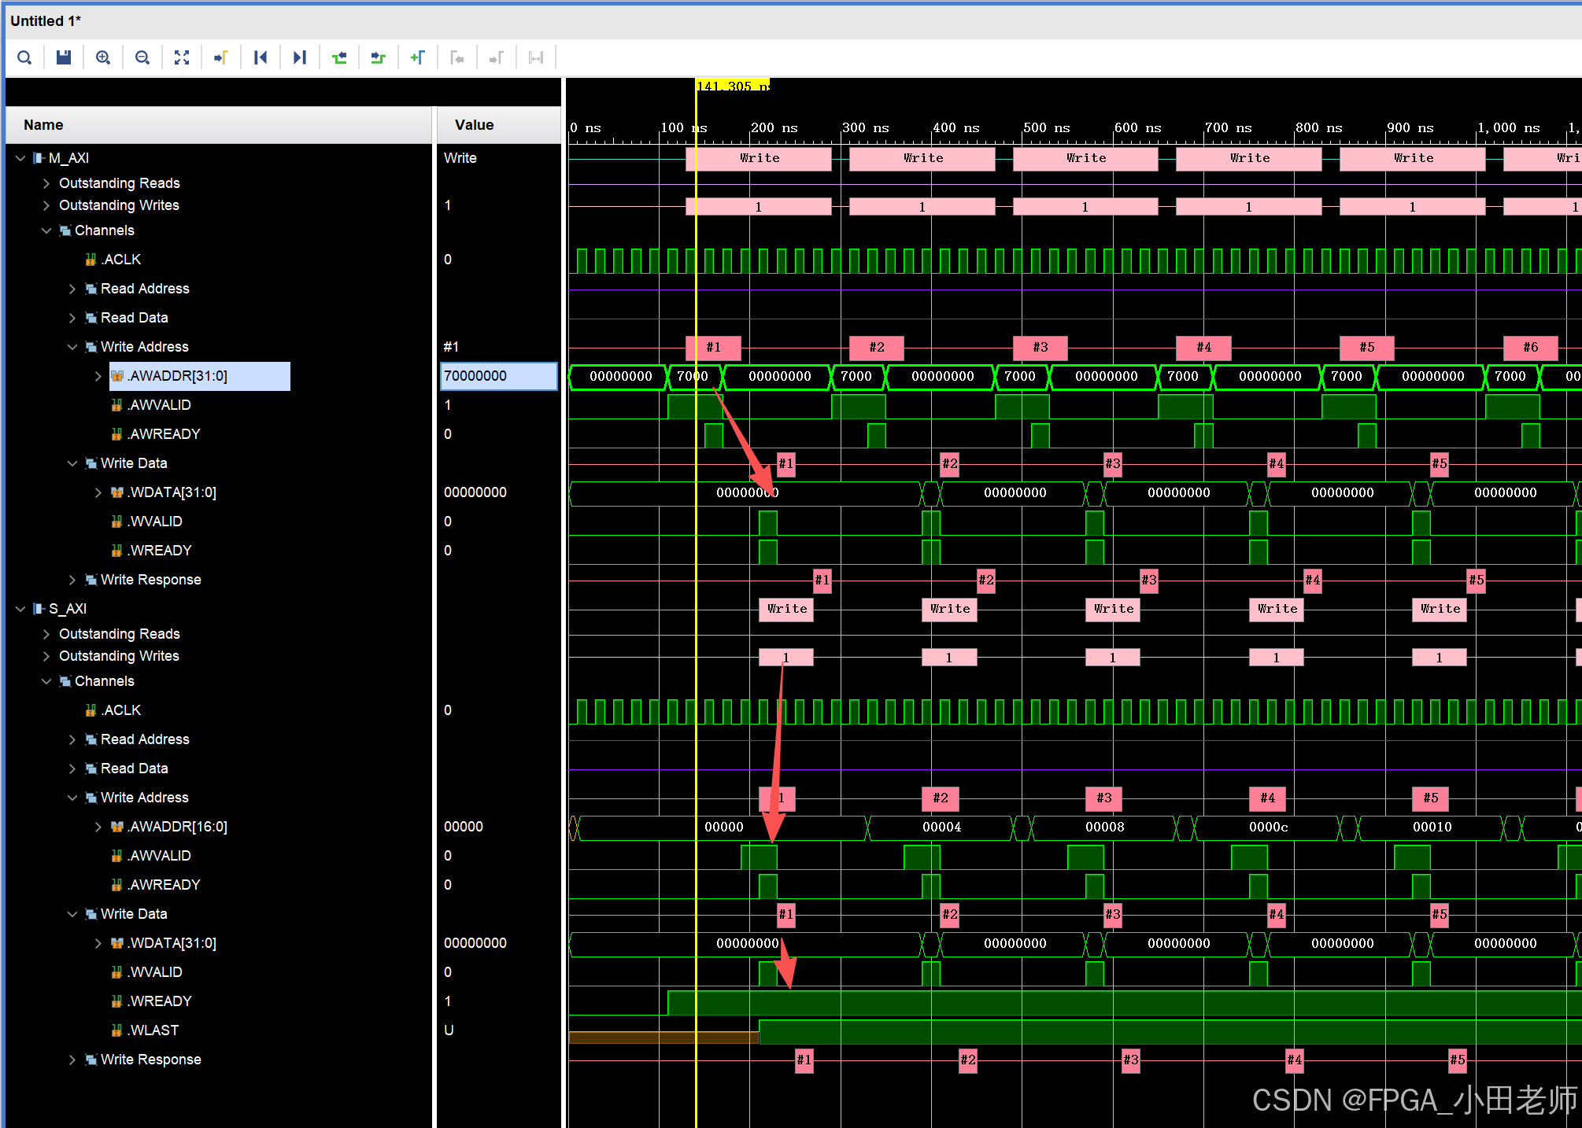Click the Value column header
This screenshot has height=1128, width=1582.
coord(474,125)
